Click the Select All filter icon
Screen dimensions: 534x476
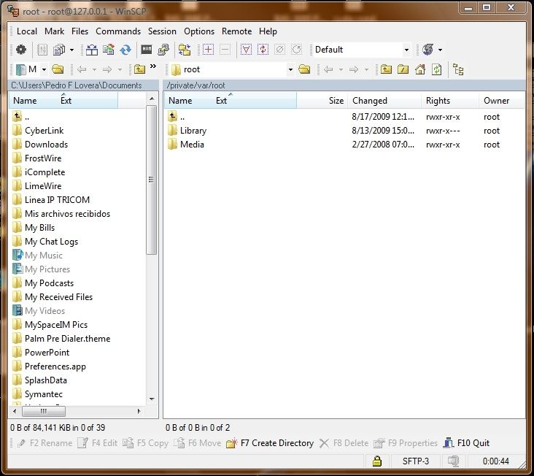[246, 50]
